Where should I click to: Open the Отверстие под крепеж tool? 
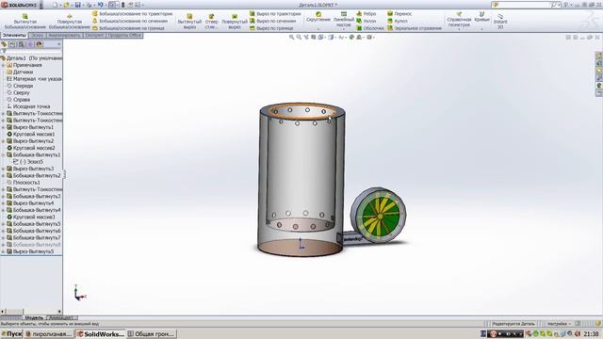click(x=211, y=22)
